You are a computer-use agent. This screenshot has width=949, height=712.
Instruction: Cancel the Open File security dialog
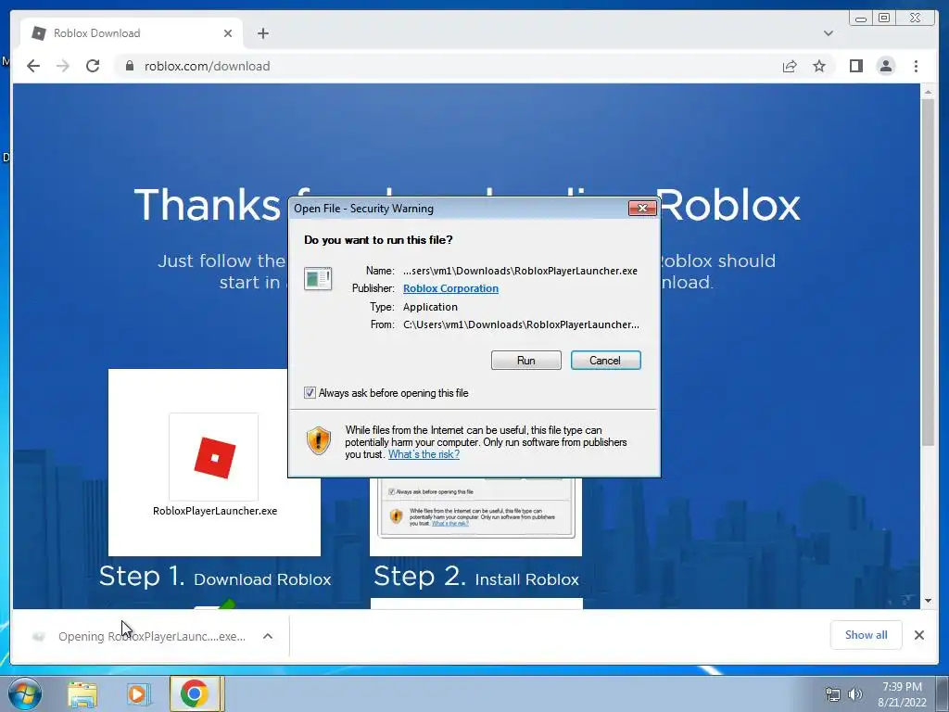point(605,361)
